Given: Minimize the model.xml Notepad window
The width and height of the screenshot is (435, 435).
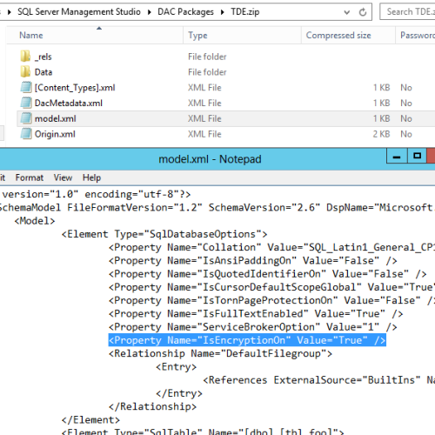Looking at the screenshot, I should pyautogui.click(x=397, y=156).
